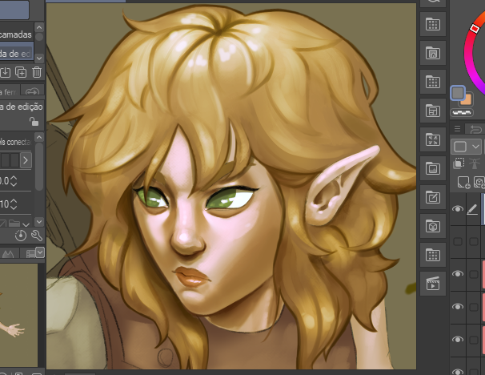Click first connected pixels option box
Image resolution: width=485 pixels, height=375 pixels.
click(5, 160)
